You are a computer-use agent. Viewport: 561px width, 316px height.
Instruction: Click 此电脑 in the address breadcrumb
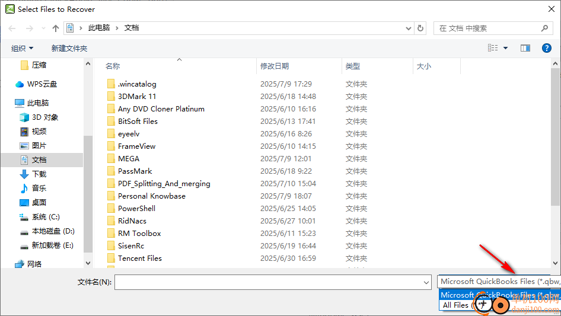[x=99, y=28]
